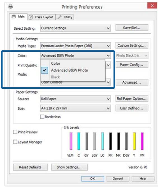The height and width of the screenshot is (187, 158).
Task: Open the paper Size dropdown
Action: pyautogui.click(x=76, y=108)
